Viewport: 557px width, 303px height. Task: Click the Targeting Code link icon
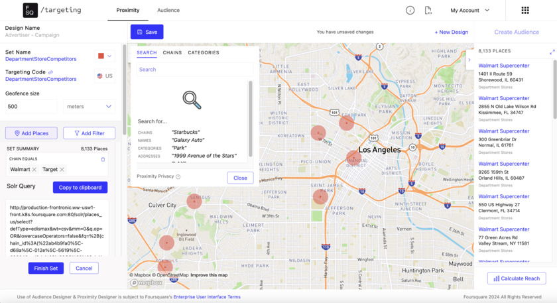[x=50, y=72]
